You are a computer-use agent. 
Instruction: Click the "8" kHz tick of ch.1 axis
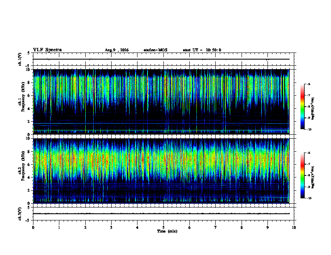click(x=29, y=82)
